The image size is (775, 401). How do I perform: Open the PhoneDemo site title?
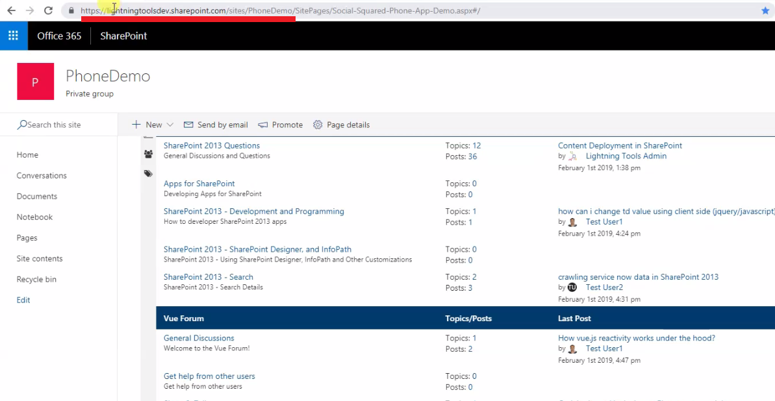coord(108,76)
